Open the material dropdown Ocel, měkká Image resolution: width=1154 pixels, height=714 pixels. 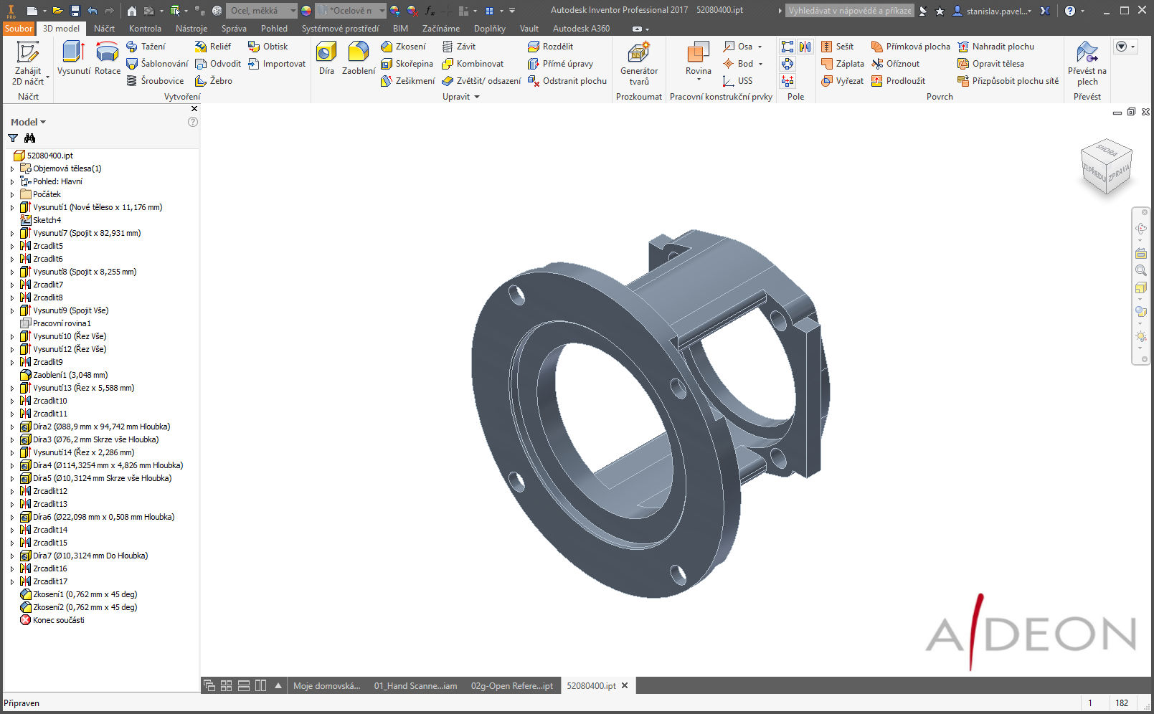[x=262, y=11]
